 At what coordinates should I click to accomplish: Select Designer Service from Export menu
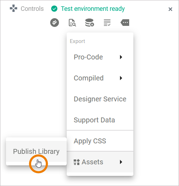100,99
